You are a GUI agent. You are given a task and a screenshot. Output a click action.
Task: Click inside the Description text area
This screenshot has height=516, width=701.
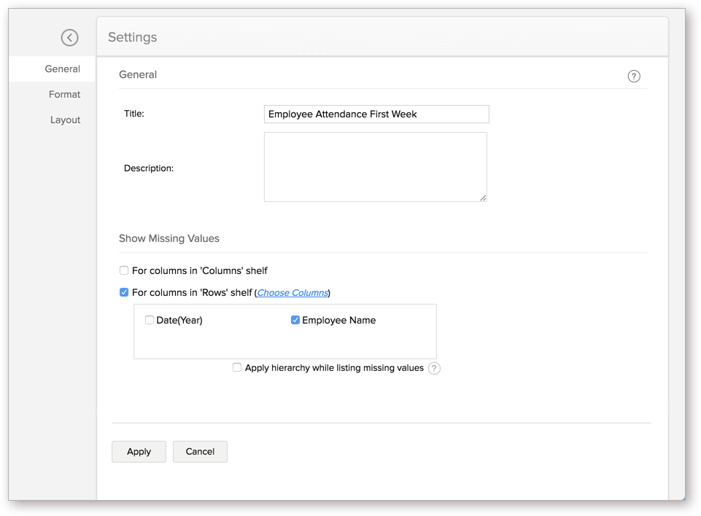click(x=375, y=166)
